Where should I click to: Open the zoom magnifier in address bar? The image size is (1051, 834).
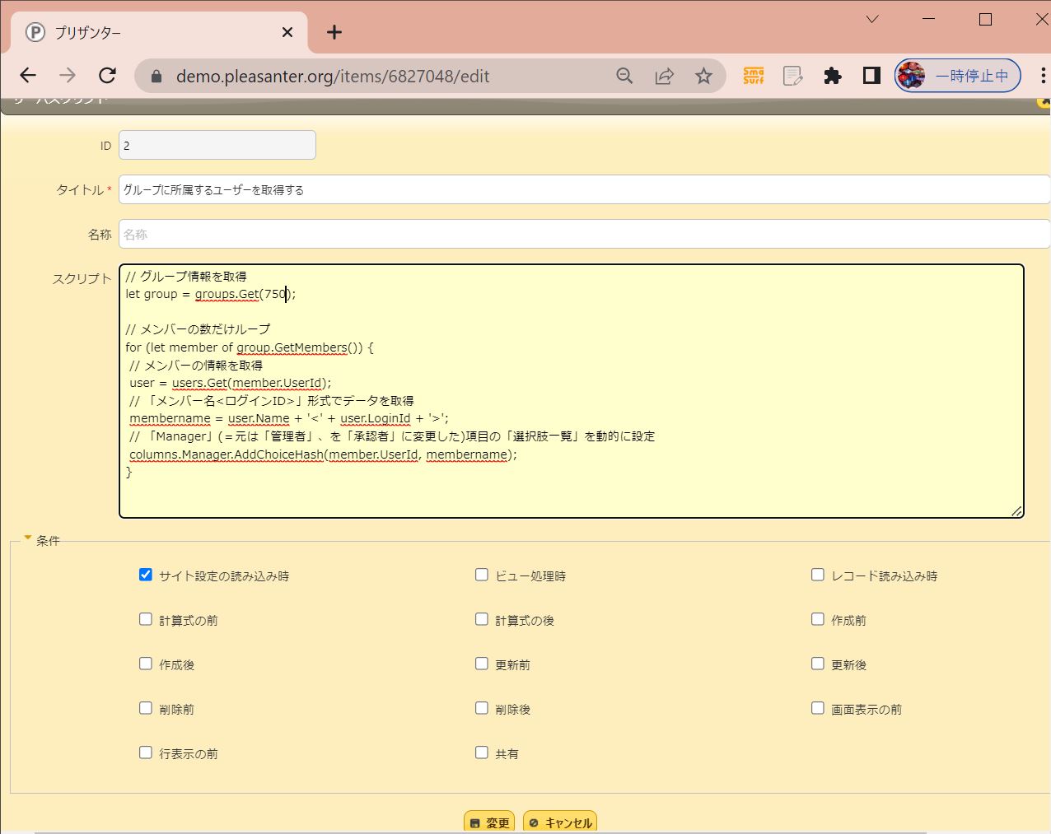click(x=624, y=76)
